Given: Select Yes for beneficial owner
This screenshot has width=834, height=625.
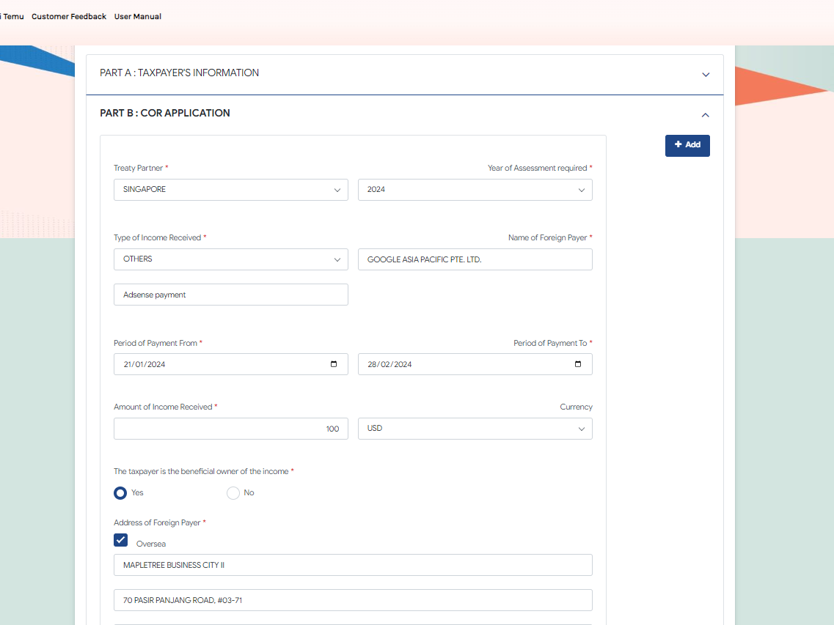Looking at the screenshot, I should tap(120, 493).
